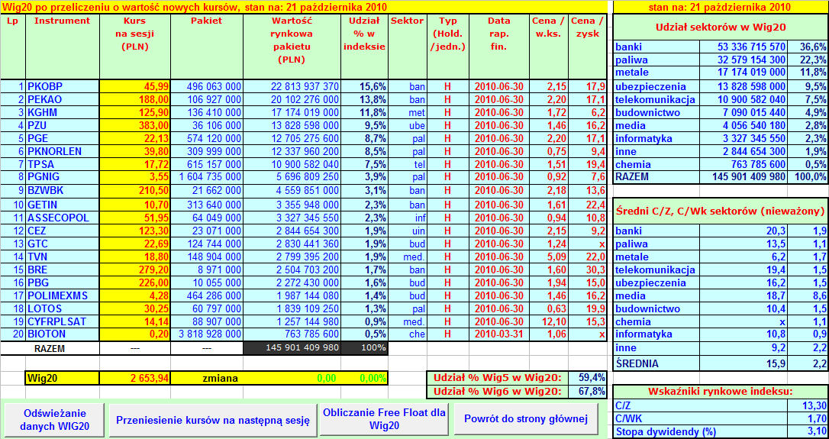The image size is (829, 439).
Task: Click PGNIG package 1 604 735 000
Action: [x=208, y=176]
